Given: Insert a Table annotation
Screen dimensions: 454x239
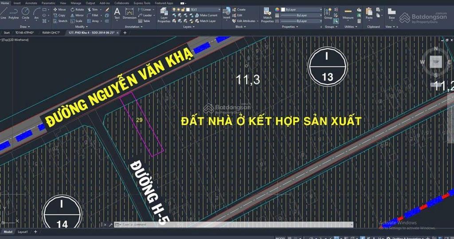Looking at the screenshot, I should pyautogui.click(x=144, y=21).
